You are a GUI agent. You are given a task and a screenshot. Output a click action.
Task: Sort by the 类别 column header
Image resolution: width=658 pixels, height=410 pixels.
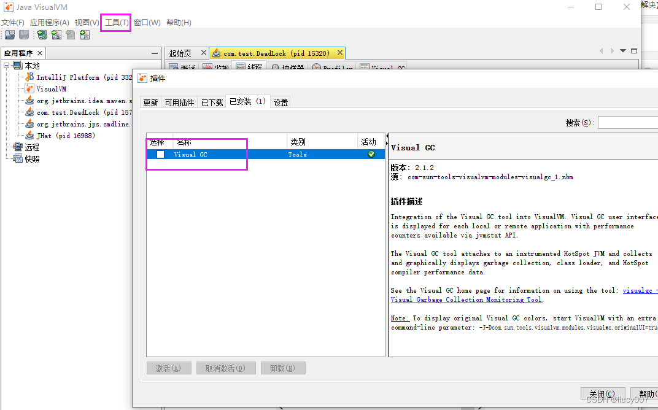(322, 142)
